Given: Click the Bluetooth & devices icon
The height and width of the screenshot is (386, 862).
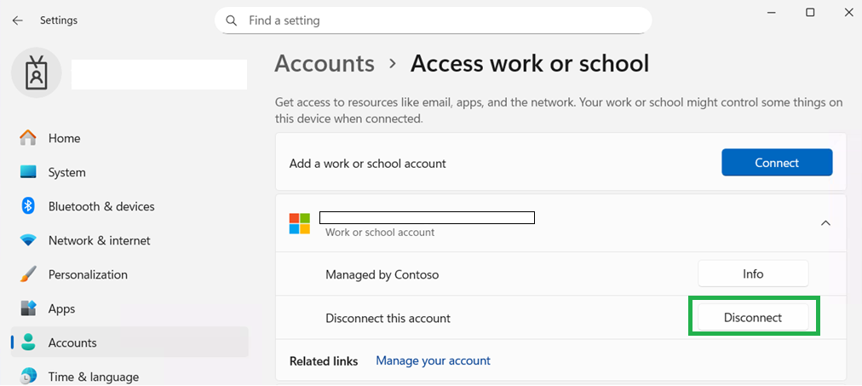Looking at the screenshot, I should 28,206.
